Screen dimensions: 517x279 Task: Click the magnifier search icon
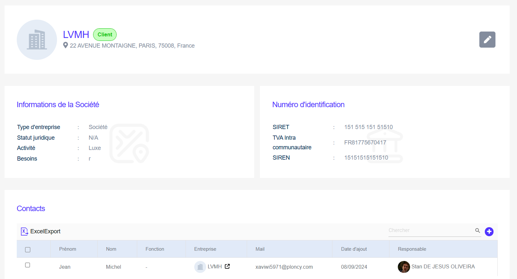[477, 230]
